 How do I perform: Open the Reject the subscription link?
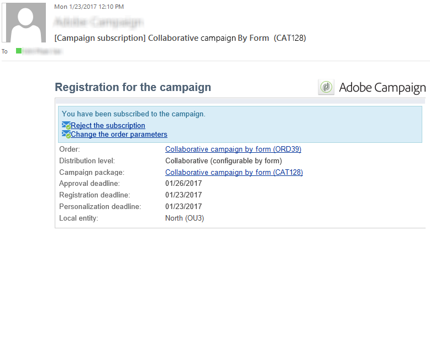click(x=108, y=126)
